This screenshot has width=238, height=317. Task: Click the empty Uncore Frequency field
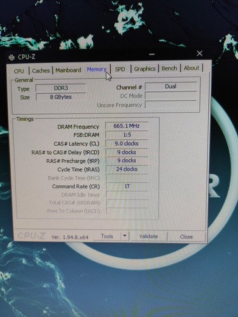[171, 105]
